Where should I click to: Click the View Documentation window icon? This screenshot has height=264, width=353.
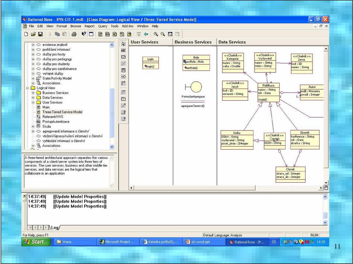pyautogui.click(x=91, y=34)
